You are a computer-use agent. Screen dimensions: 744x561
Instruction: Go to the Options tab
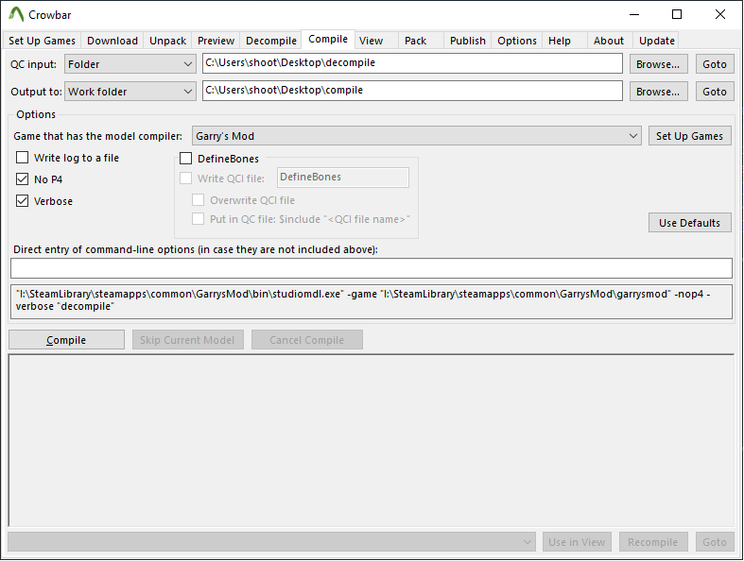pos(517,41)
